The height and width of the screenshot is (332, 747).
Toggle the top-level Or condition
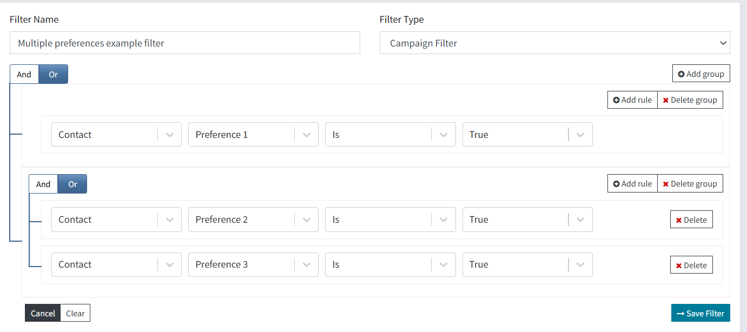54,74
